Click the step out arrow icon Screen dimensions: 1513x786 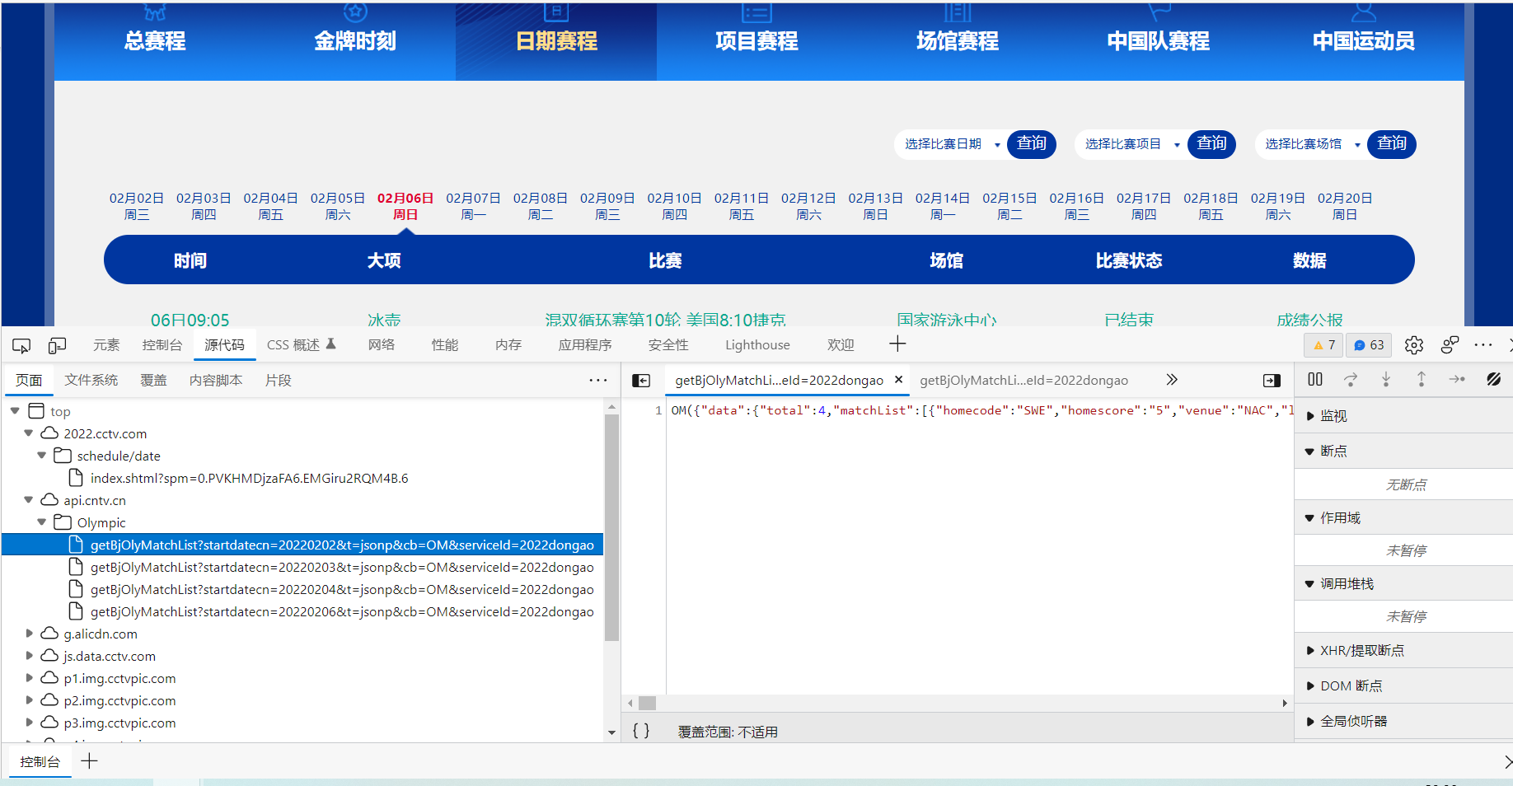(x=1422, y=380)
